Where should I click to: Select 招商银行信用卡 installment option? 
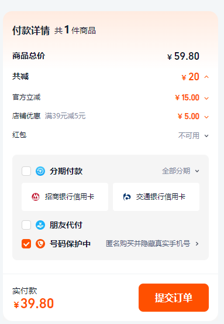coord(65,197)
